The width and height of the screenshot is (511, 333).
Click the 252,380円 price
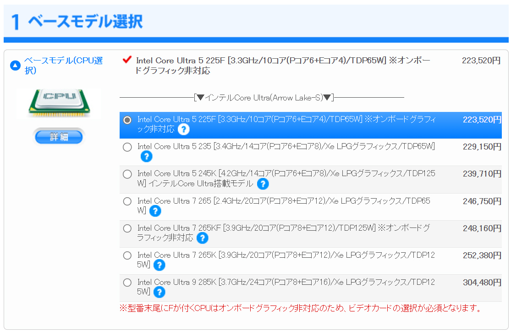pyautogui.click(x=482, y=255)
